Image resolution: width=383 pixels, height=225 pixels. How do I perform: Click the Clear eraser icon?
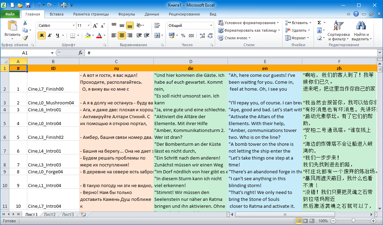tap(319, 38)
